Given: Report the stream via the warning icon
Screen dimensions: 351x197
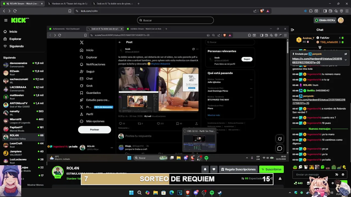Looking at the screenshot, I should [280, 178].
